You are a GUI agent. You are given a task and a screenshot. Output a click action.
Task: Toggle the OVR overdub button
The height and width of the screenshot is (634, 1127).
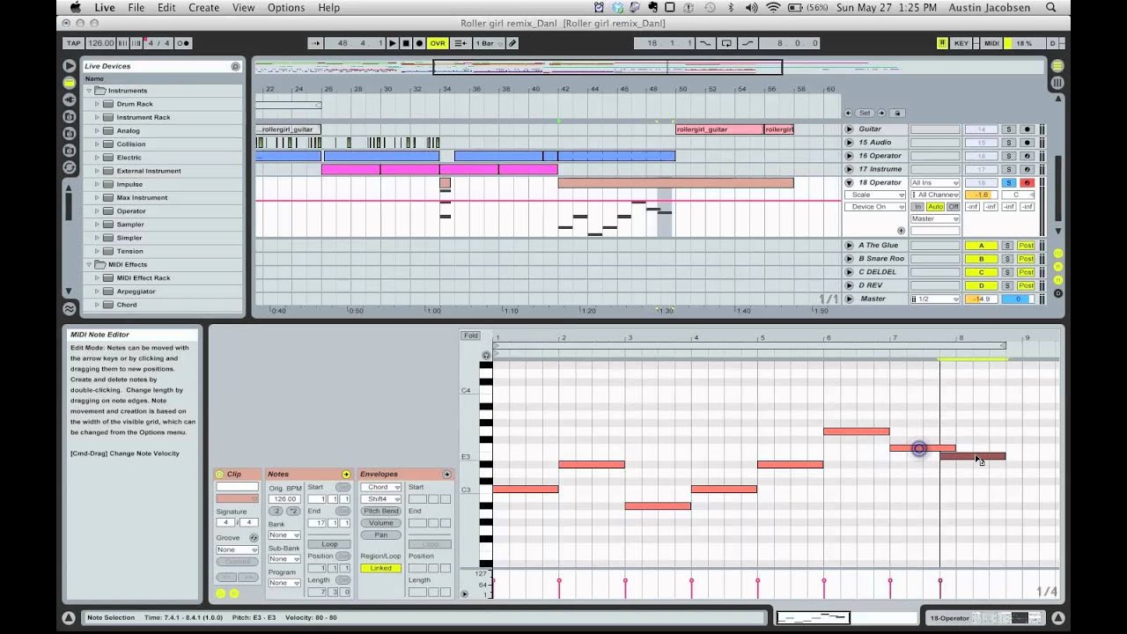(438, 43)
